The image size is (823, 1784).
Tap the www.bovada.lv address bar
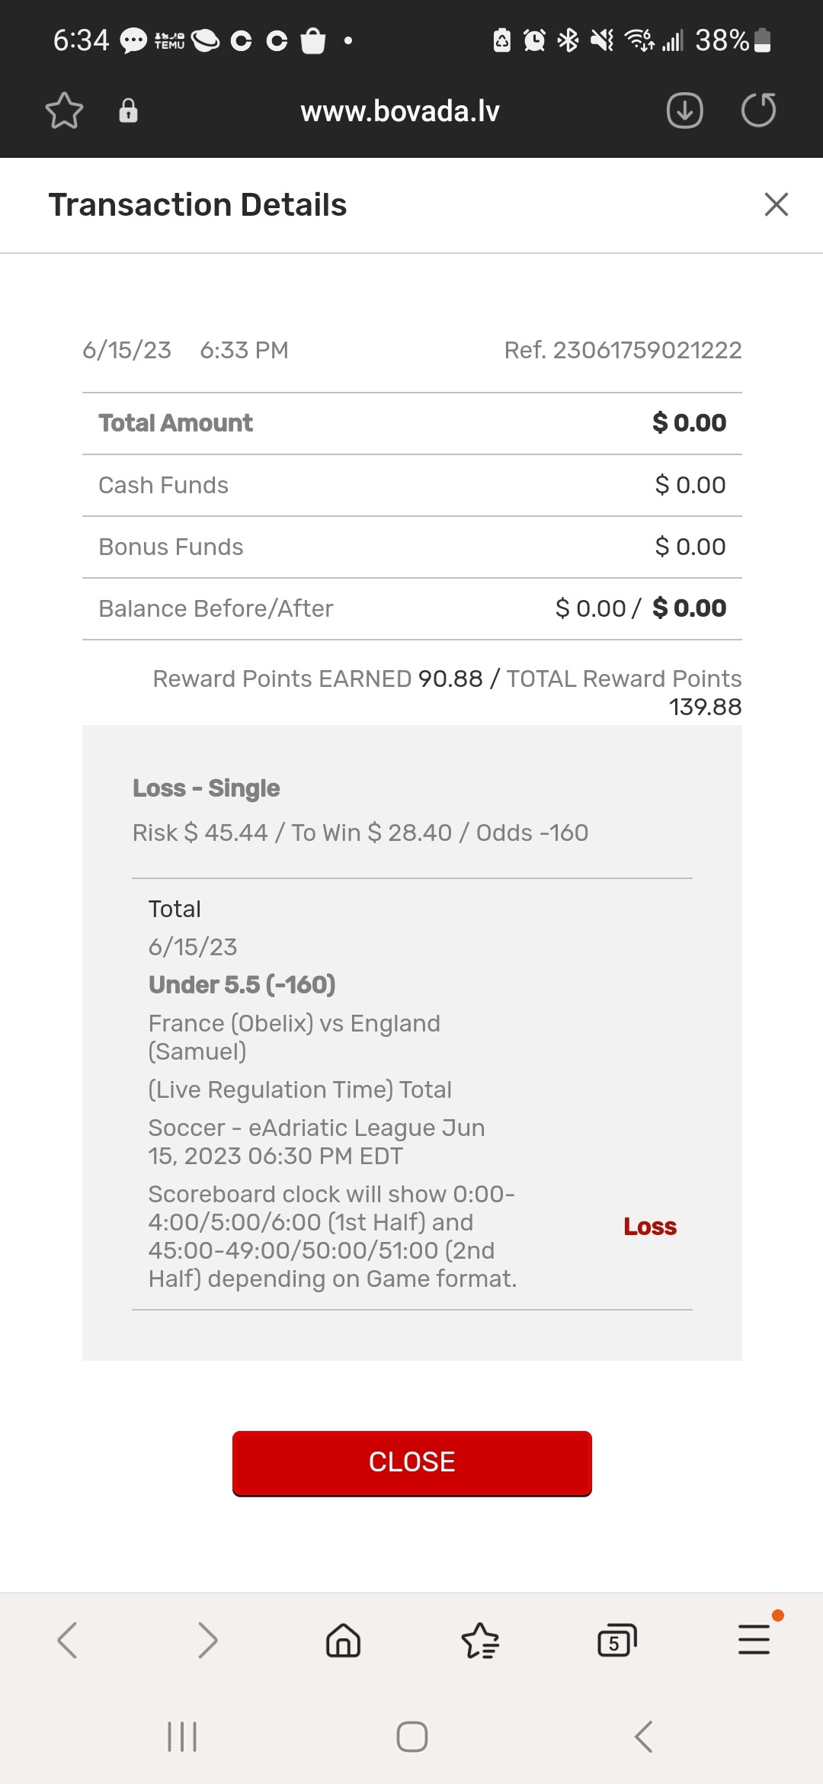(x=400, y=111)
